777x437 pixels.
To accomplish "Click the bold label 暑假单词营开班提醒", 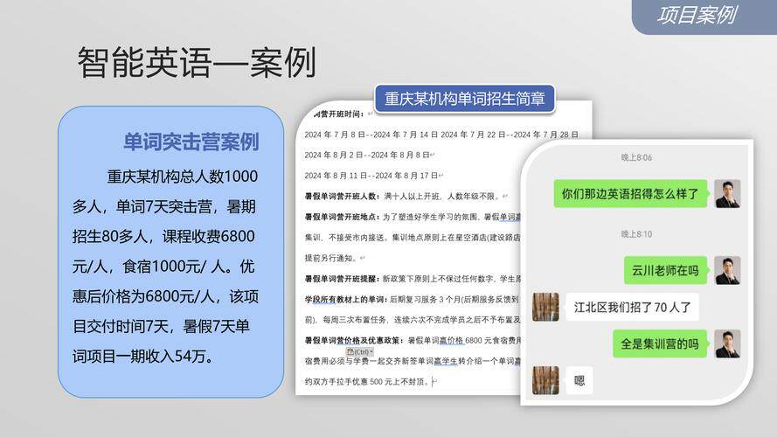I will coord(342,279).
